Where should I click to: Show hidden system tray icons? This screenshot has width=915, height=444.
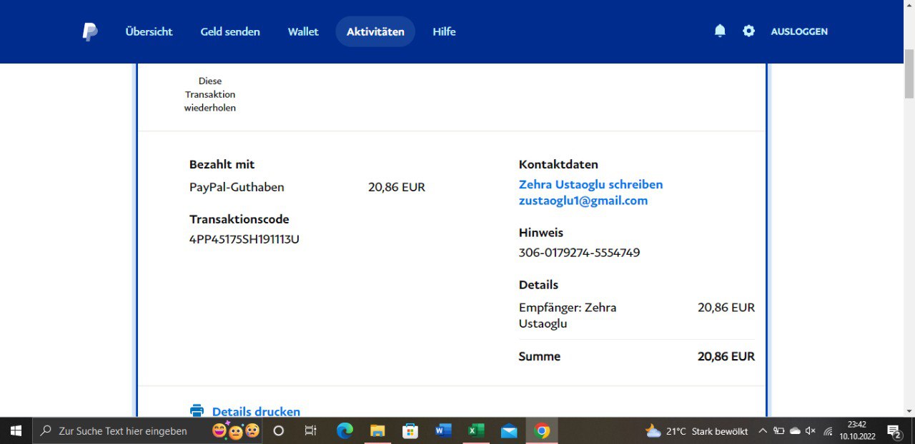click(x=762, y=431)
